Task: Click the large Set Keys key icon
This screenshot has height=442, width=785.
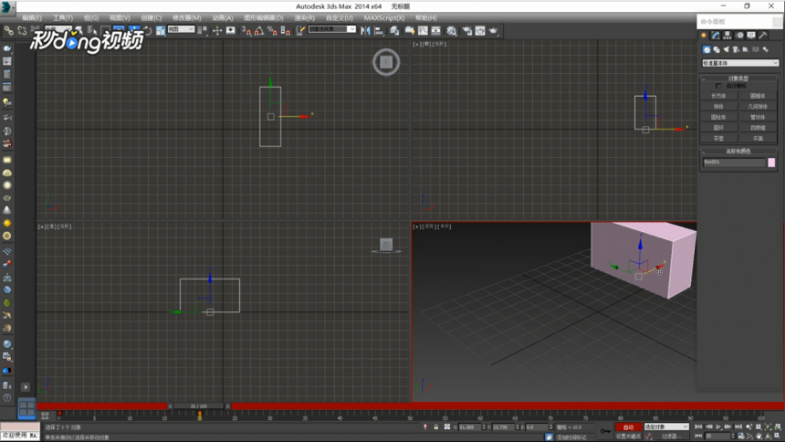Action: 606,430
